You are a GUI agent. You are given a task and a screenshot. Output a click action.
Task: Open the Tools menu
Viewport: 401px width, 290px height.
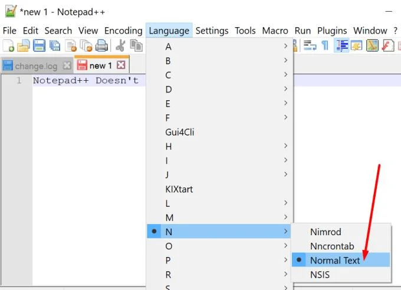pos(245,31)
